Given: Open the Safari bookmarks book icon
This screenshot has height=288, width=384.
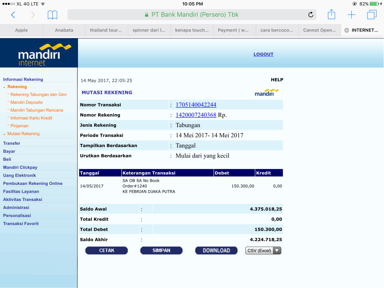Looking at the screenshot, I should (52, 15).
